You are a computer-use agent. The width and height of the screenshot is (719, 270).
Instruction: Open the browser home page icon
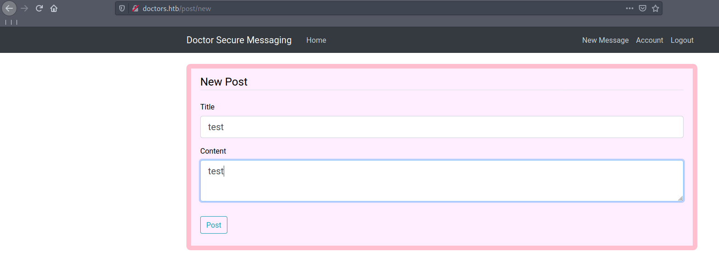point(54,8)
